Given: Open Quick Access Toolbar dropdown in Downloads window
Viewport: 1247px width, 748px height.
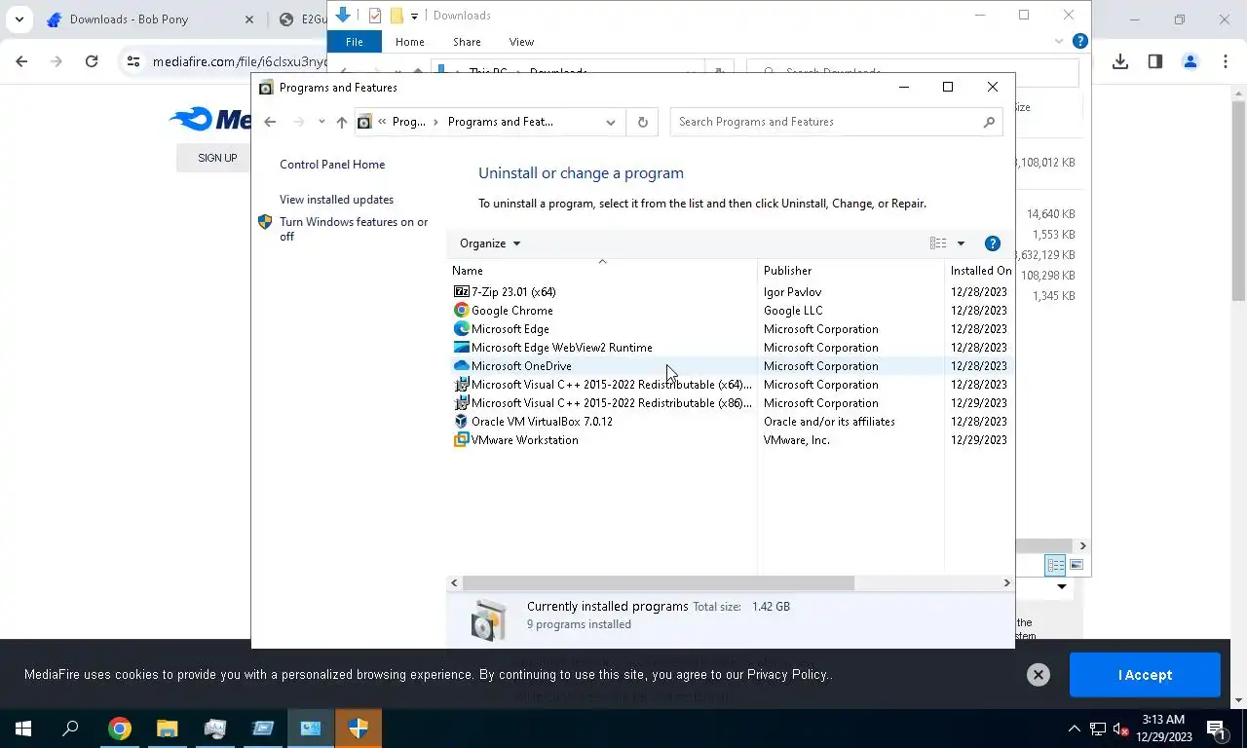Looking at the screenshot, I should [x=414, y=16].
